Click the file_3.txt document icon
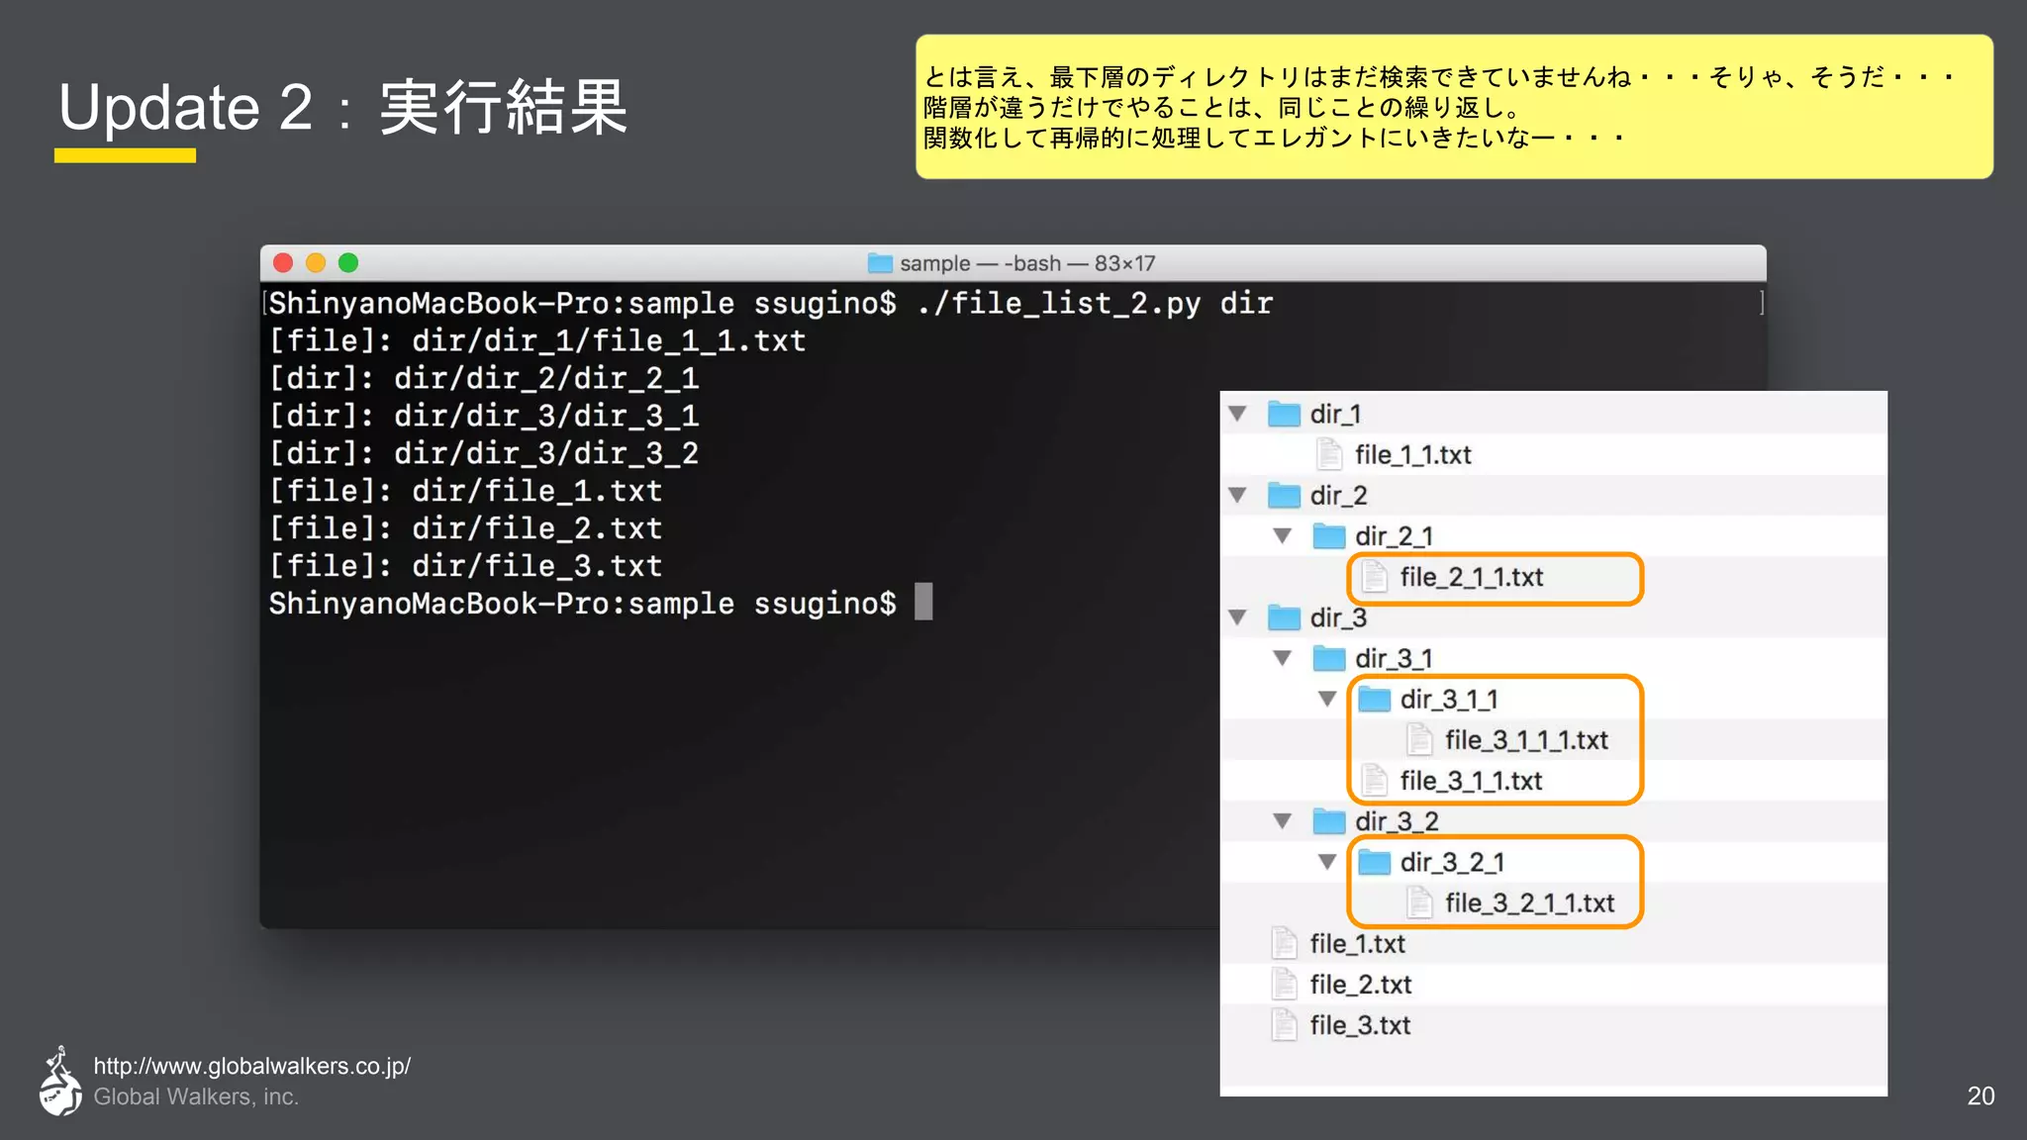This screenshot has height=1140, width=2027. pyautogui.click(x=1285, y=1025)
